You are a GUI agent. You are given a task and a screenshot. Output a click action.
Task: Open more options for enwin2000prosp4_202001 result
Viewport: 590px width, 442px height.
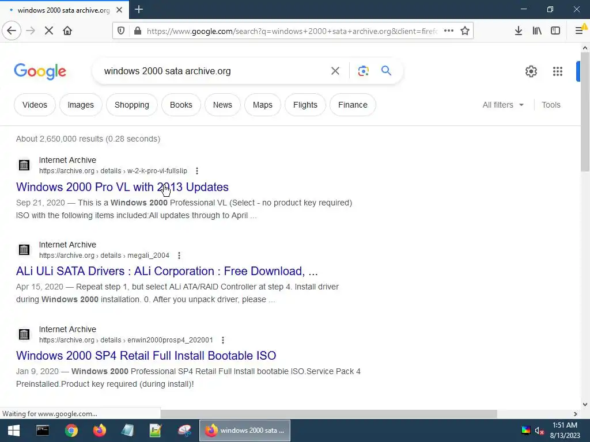pos(223,340)
